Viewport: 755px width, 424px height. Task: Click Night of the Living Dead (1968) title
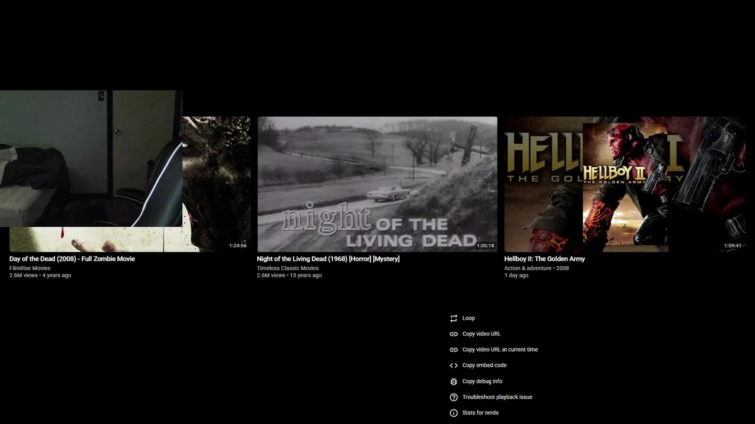click(x=328, y=259)
